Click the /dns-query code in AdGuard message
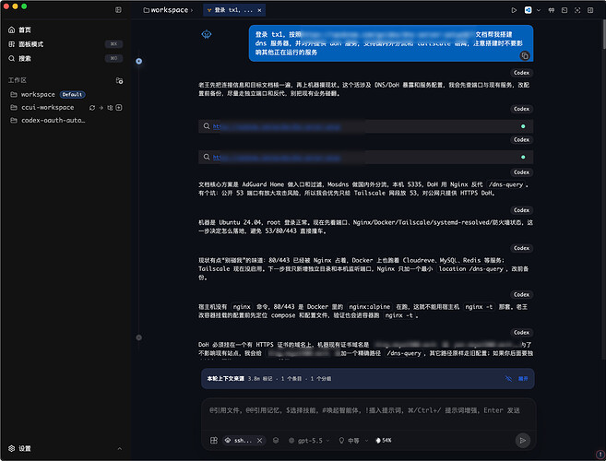 (505, 184)
